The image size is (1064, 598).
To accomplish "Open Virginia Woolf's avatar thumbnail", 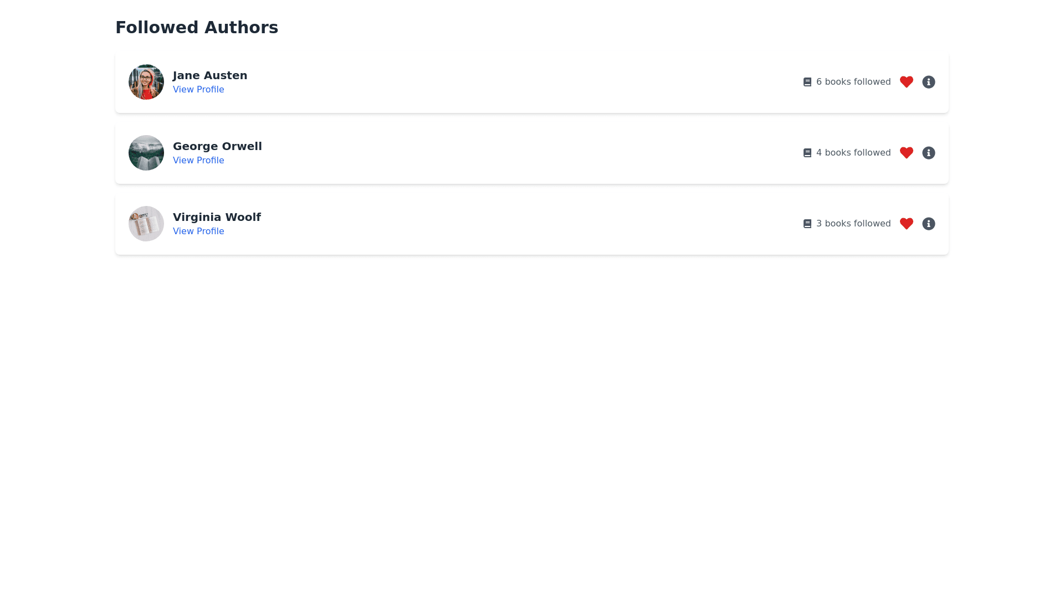I will [x=146, y=224].
